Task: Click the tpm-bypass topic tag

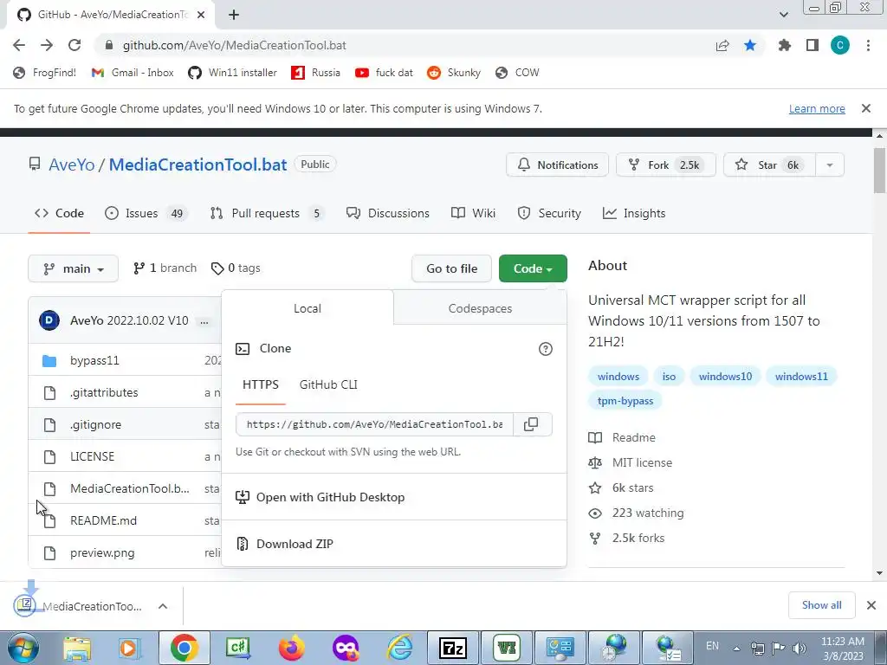Action: coord(625,401)
